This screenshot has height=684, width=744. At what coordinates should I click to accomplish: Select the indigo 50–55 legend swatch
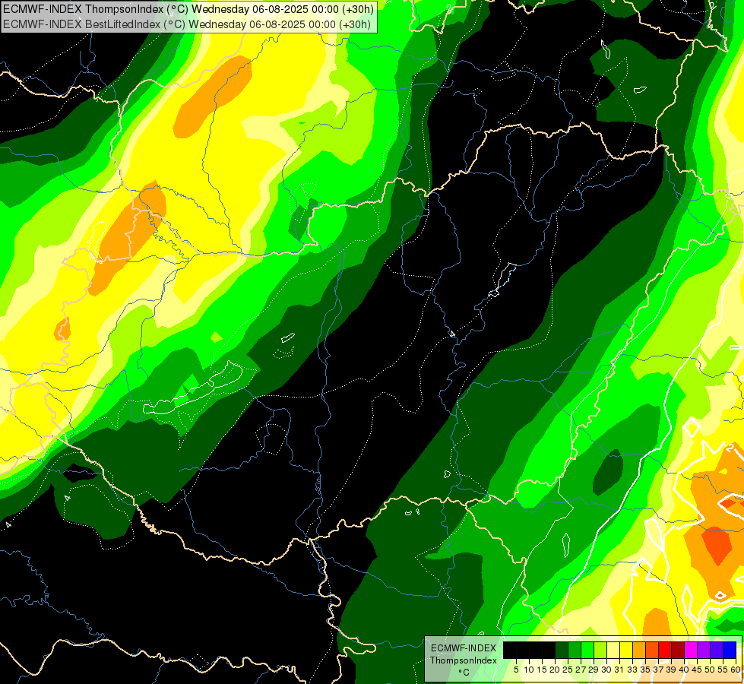tap(717, 651)
